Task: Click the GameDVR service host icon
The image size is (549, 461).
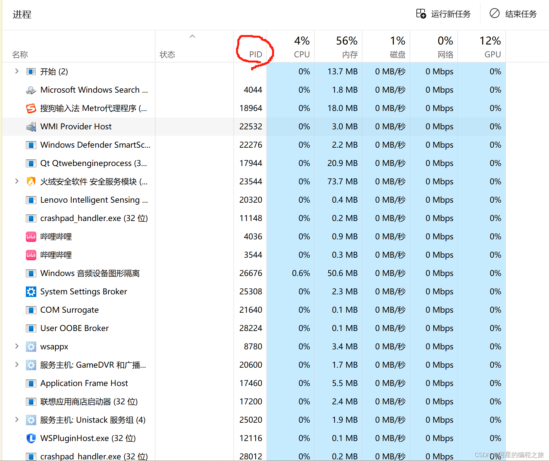Action: [x=31, y=365]
